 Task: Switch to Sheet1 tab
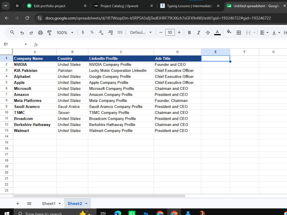pos(49,204)
